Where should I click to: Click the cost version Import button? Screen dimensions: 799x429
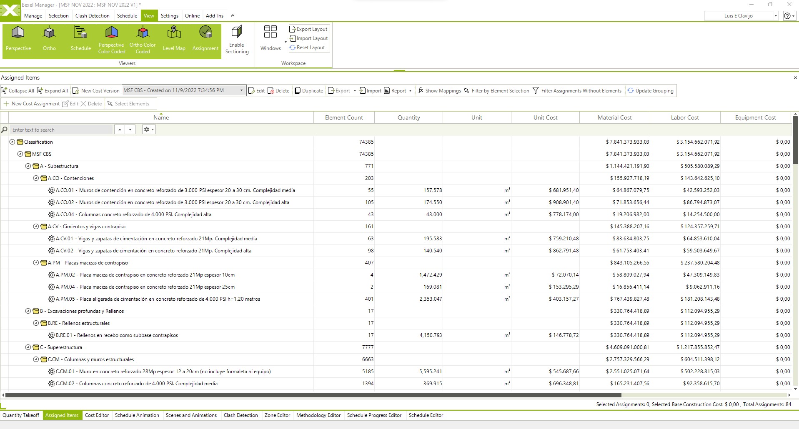370,91
